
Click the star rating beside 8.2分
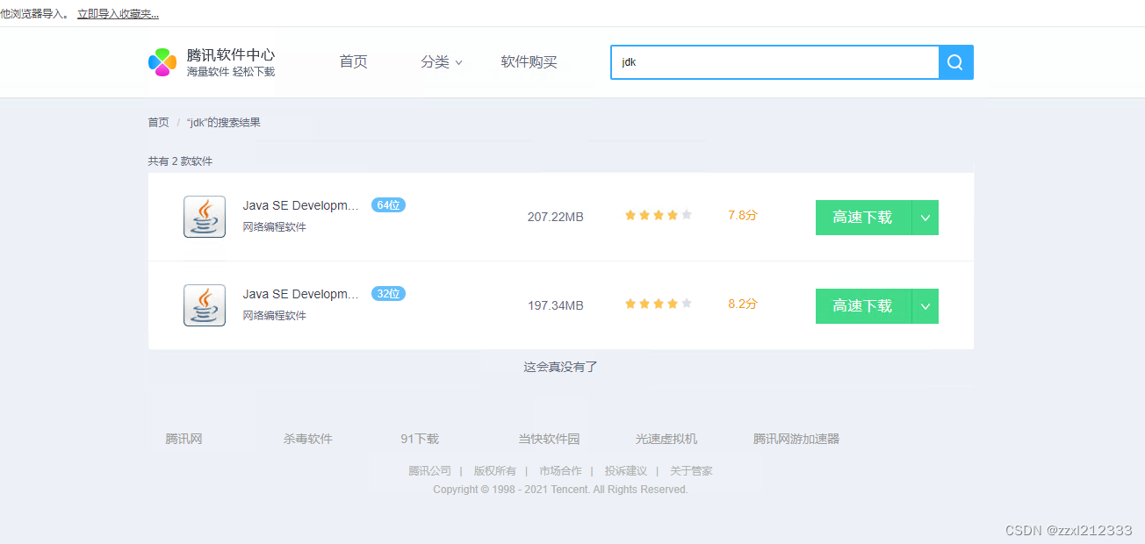(659, 304)
